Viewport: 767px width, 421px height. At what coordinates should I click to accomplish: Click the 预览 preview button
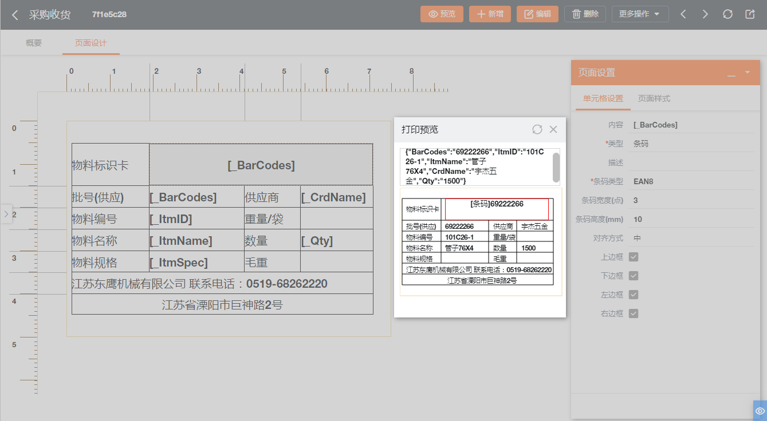tap(442, 14)
